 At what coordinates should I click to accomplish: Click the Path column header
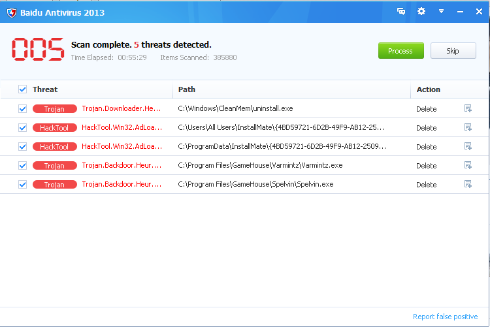pos(187,89)
